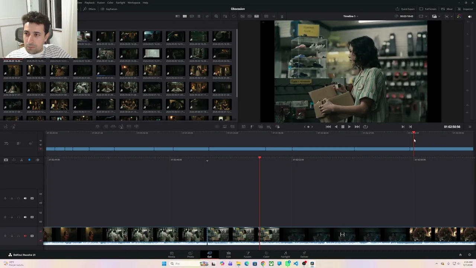476x268 pixels.
Task: Switch viewer to Full Screen
Action: 428,9
